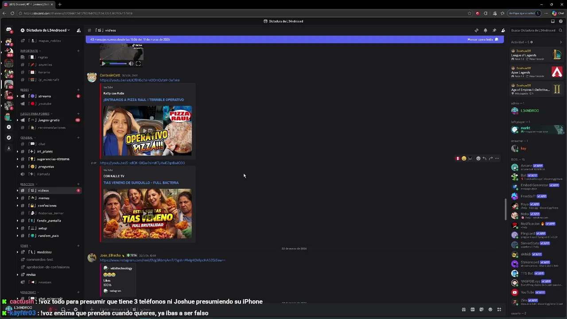Open Discord direct messages home icon
The image size is (567, 319).
(8, 30)
